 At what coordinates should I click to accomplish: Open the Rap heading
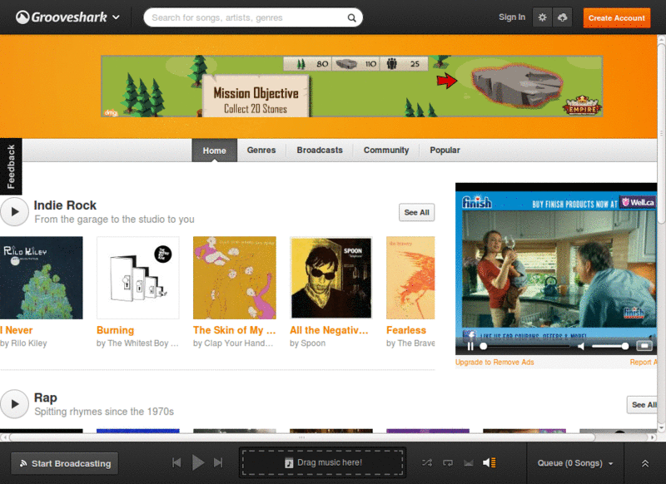coord(46,398)
